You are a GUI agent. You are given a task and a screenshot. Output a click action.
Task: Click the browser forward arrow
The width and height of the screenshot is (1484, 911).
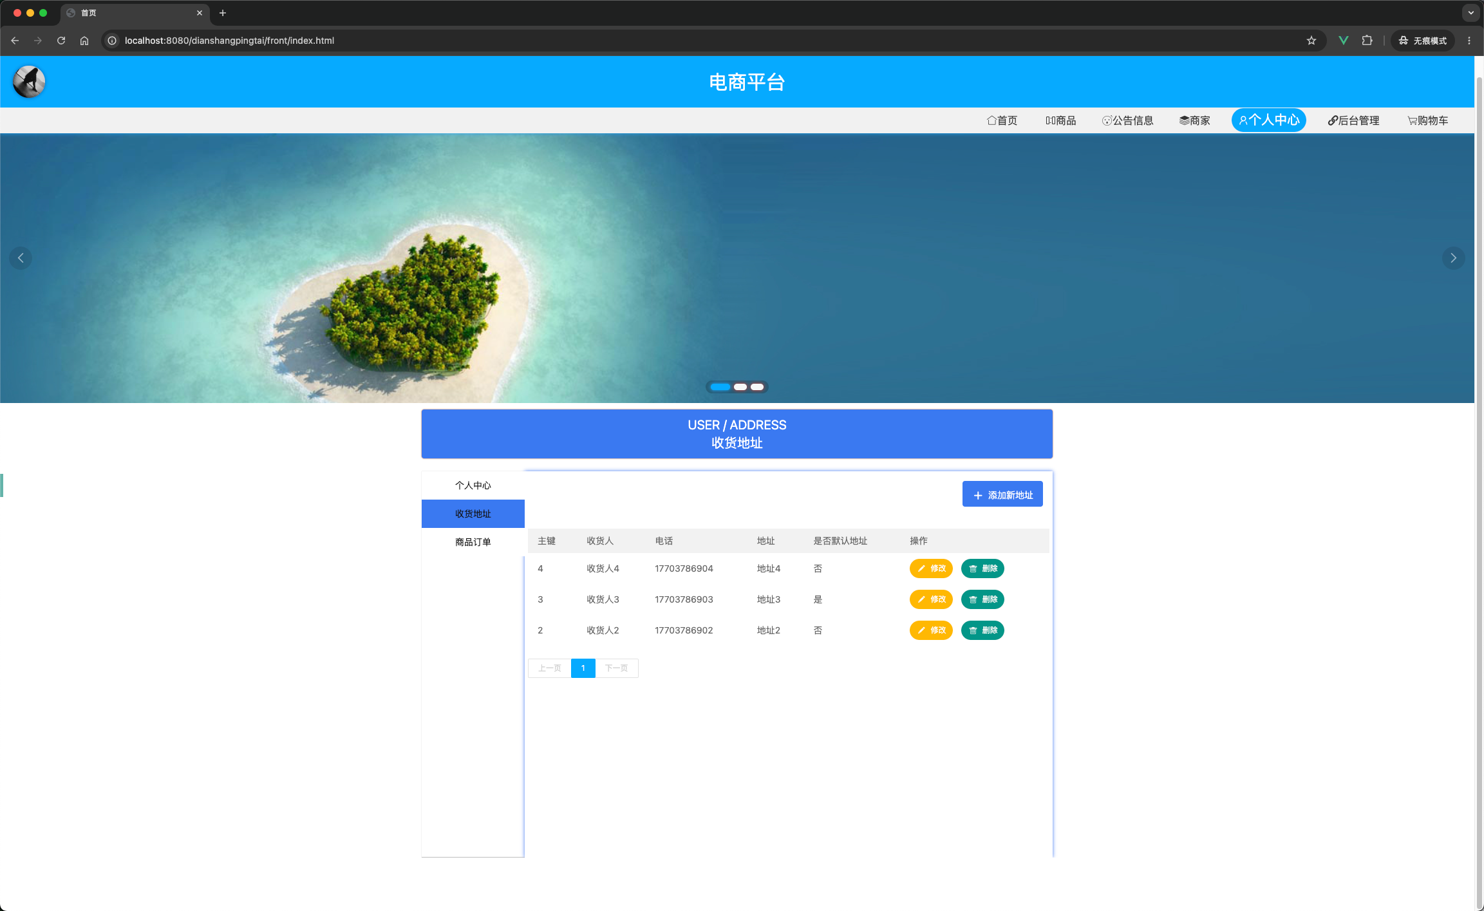click(38, 41)
